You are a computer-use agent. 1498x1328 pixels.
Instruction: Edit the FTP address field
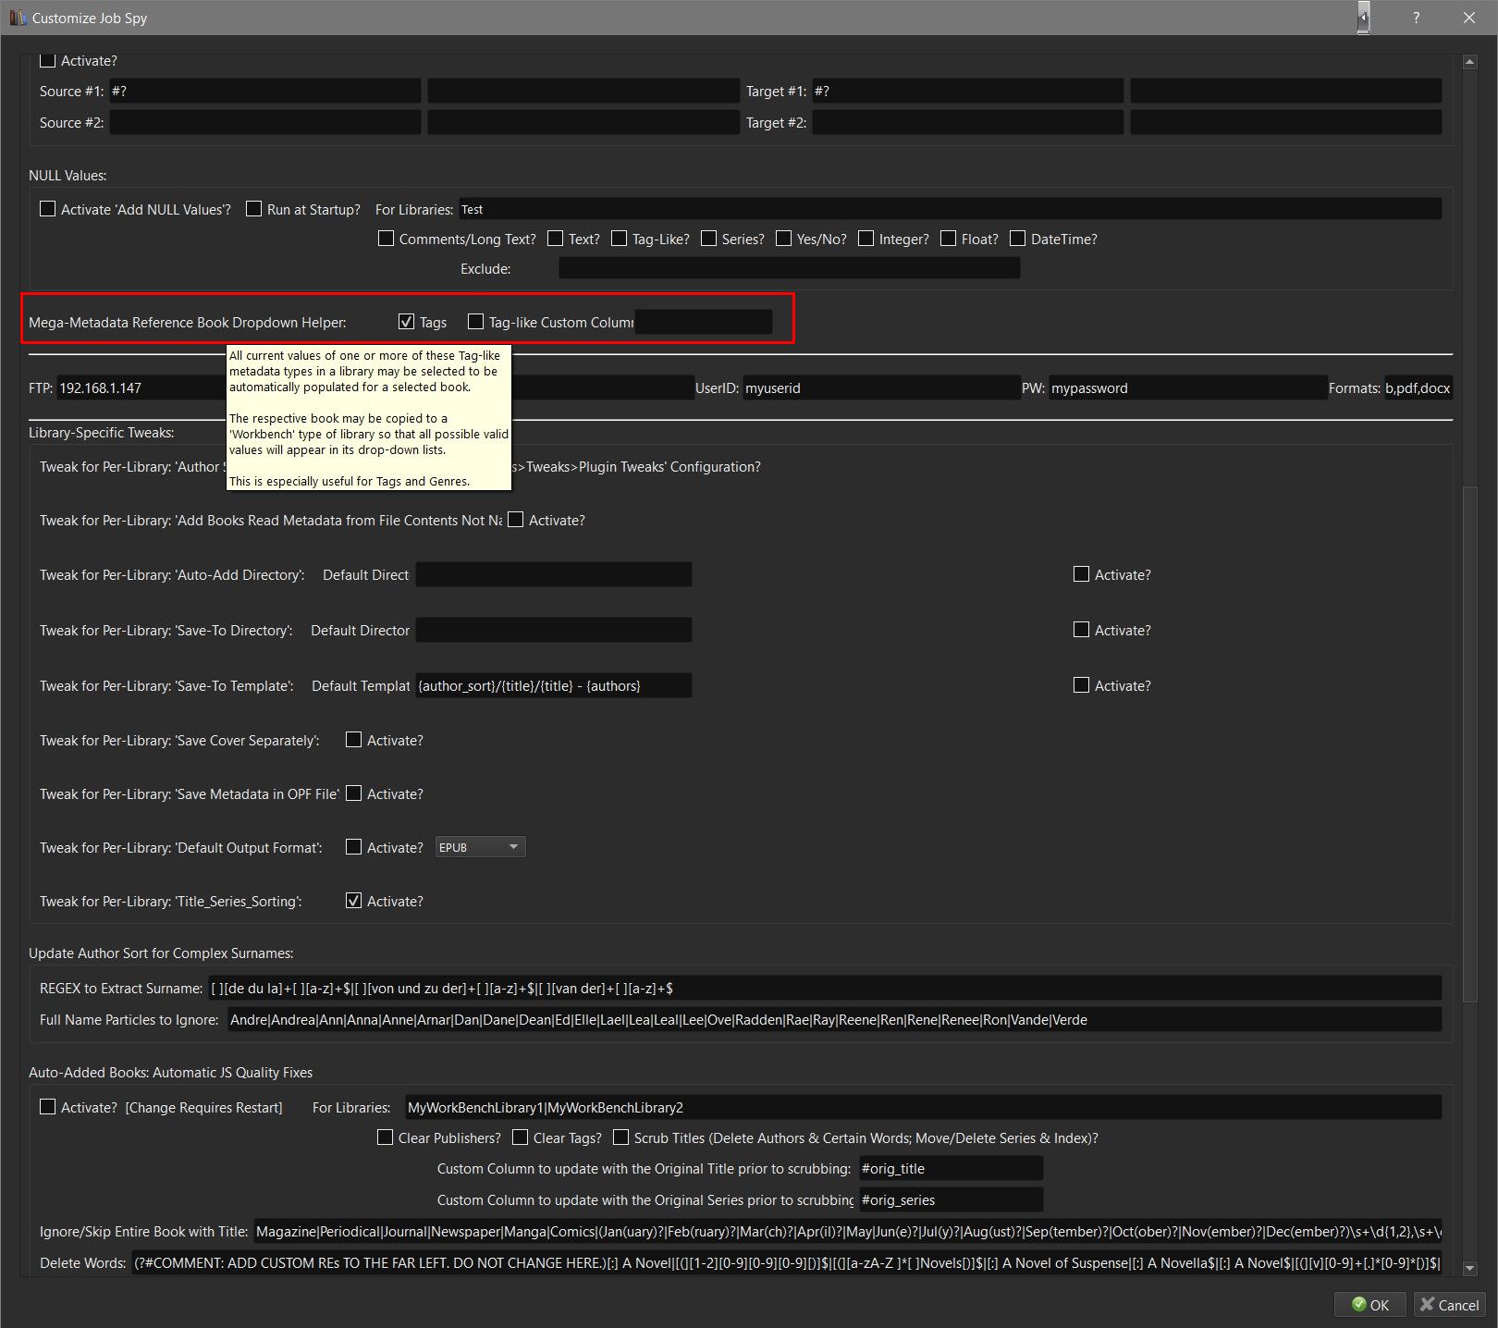141,388
